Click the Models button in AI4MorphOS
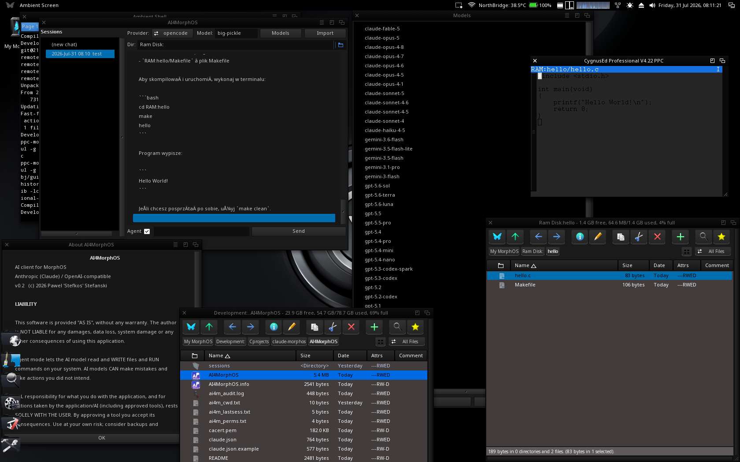 pyautogui.click(x=281, y=33)
